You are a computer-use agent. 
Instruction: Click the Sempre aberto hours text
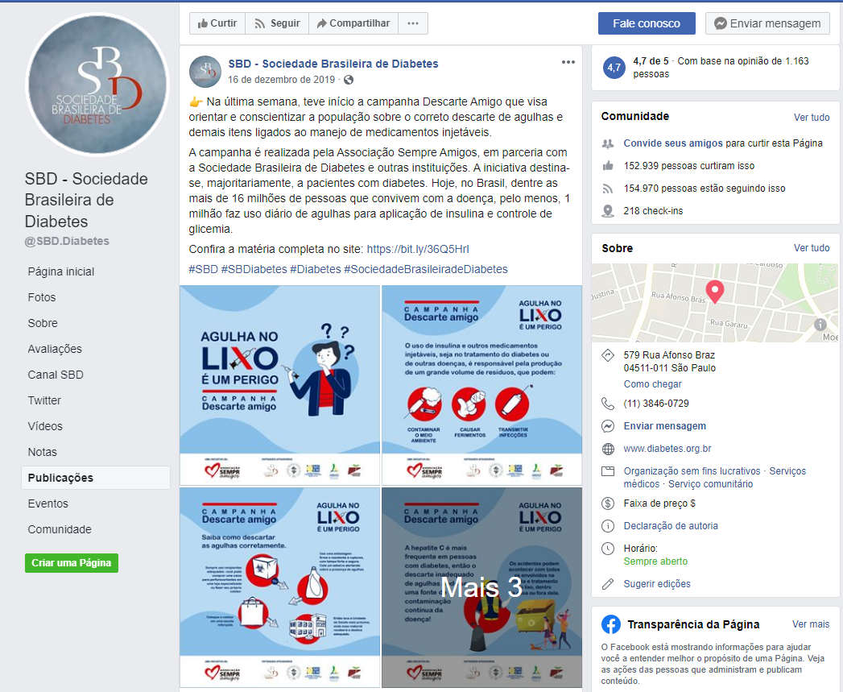point(655,561)
